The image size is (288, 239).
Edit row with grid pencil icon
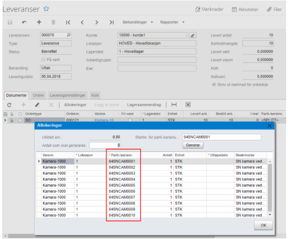tap(37, 105)
